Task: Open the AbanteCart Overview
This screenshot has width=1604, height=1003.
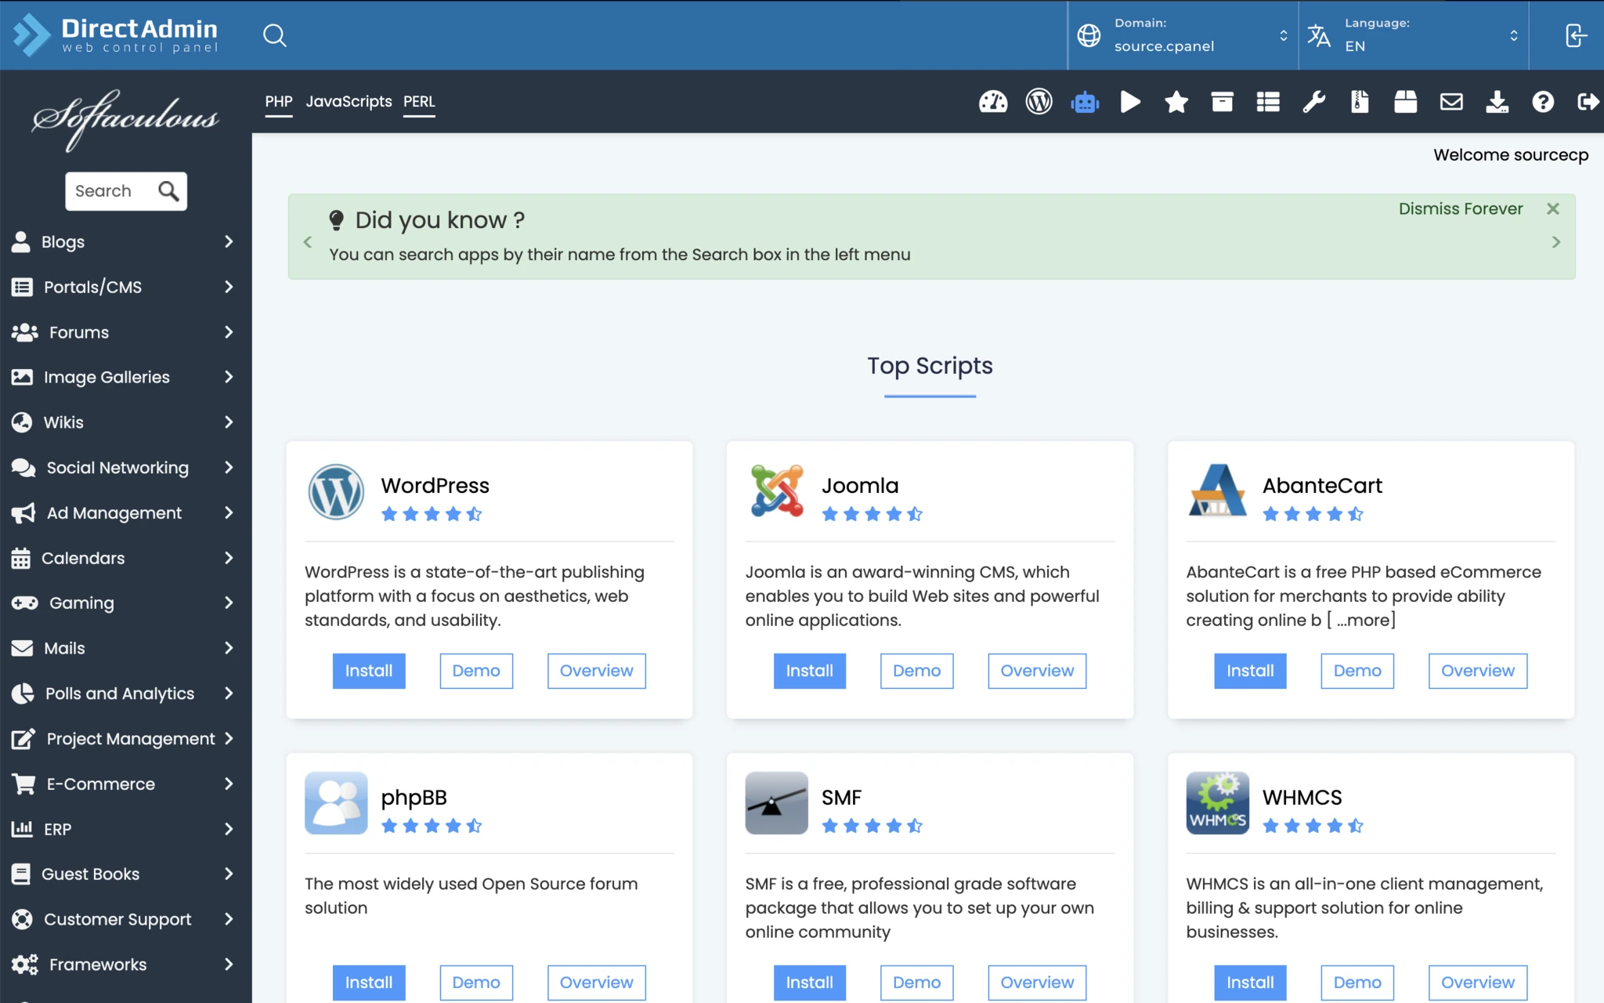Action: click(1478, 671)
